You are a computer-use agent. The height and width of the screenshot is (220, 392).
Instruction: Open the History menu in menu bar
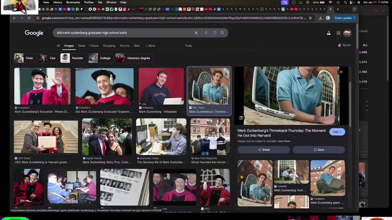tap(58, 2)
